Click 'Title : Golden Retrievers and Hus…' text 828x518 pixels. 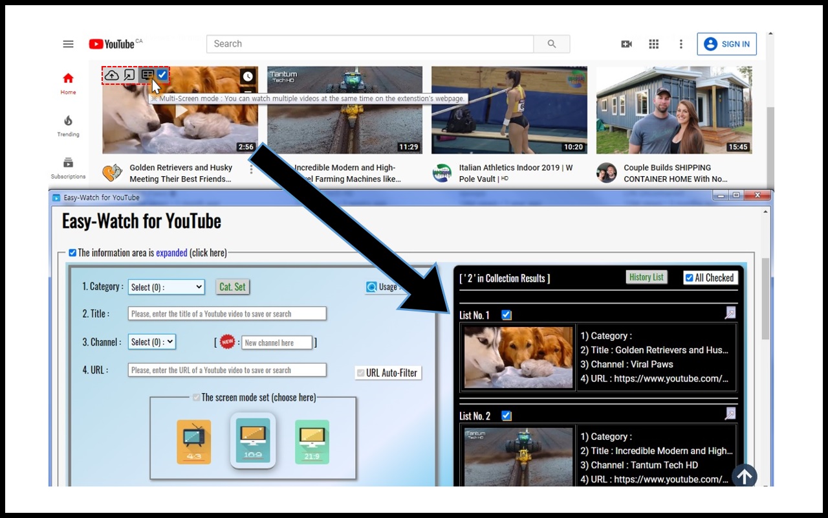[x=655, y=350]
